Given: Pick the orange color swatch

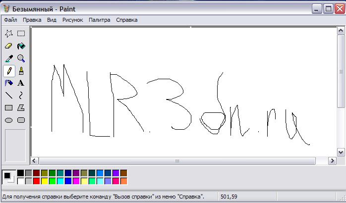Looking at the screenshot, I should pos(124,181).
